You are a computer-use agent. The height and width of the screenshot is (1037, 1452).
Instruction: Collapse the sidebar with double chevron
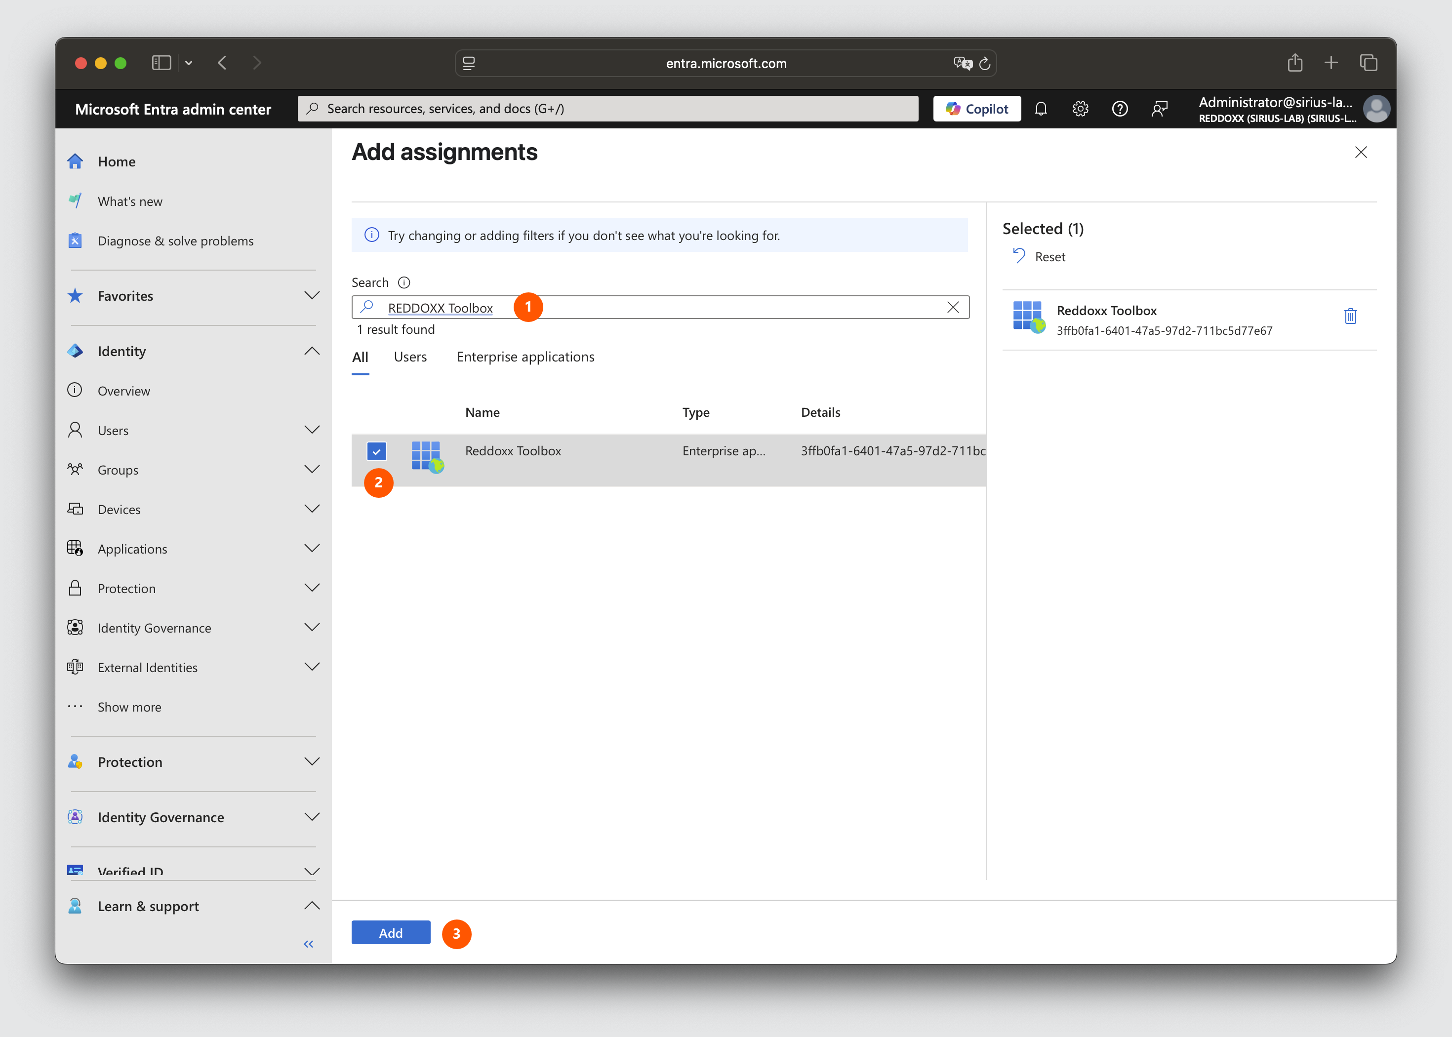pyautogui.click(x=308, y=944)
